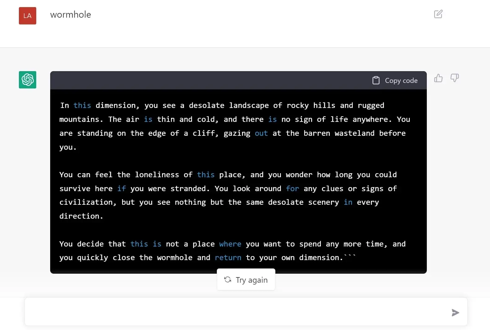Viewport: 490px width, 330px height.
Task: Click the refresh icon in Try again
Action: [228, 280]
